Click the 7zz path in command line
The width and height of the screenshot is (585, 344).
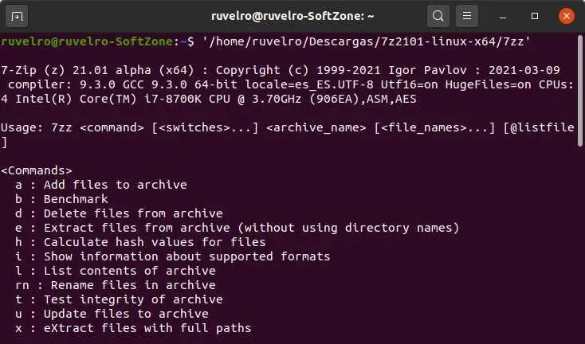point(366,41)
